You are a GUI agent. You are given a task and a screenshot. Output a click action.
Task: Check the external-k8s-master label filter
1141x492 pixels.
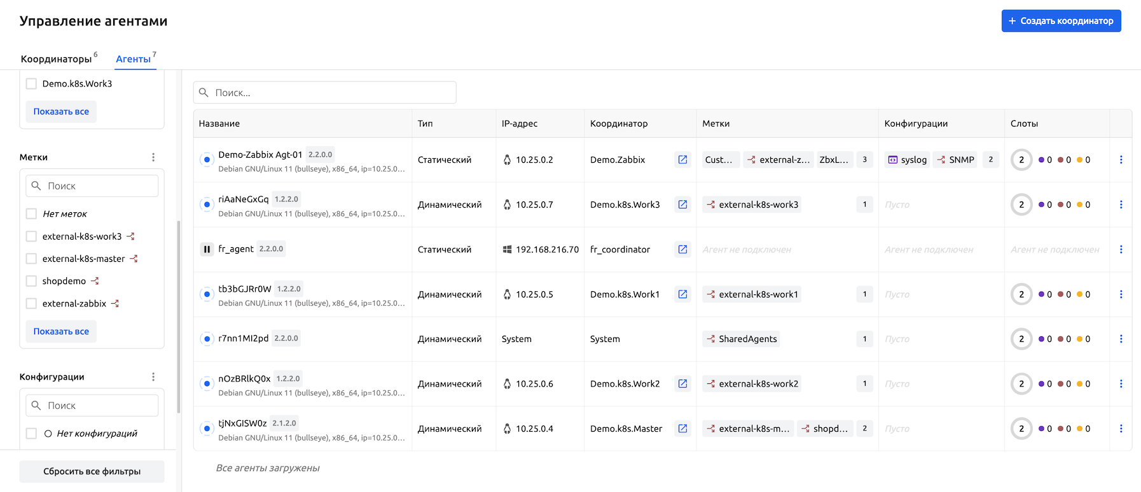coord(31,259)
